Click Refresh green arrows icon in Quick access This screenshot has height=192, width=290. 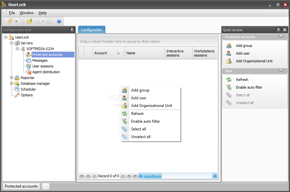(229, 80)
